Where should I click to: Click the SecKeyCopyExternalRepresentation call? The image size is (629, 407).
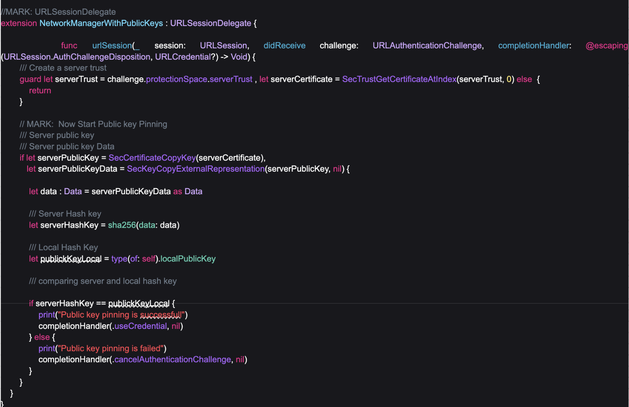tap(196, 169)
